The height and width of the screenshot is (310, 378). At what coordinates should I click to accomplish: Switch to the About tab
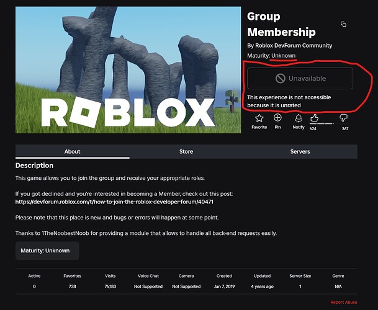tap(73, 151)
